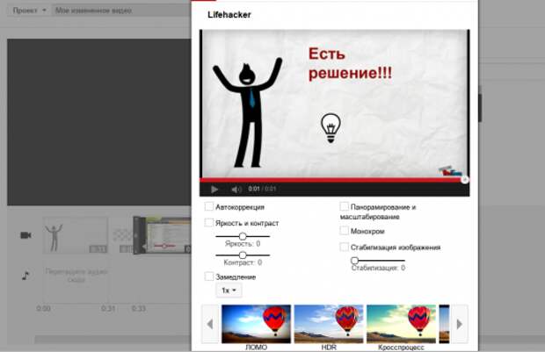Toggle Стабилизация изображения checkbox
This screenshot has width=545, height=352.
pyautogui.click(x=344, y=247)
